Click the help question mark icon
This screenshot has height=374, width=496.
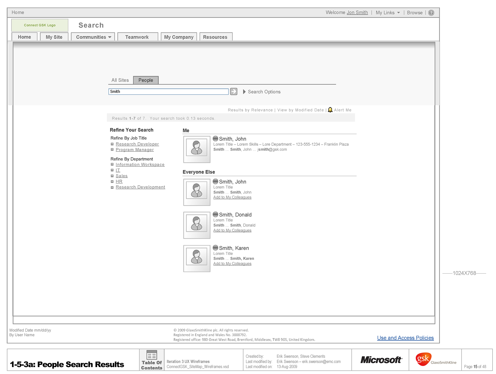pyautogui.click(x=431, y=13)
